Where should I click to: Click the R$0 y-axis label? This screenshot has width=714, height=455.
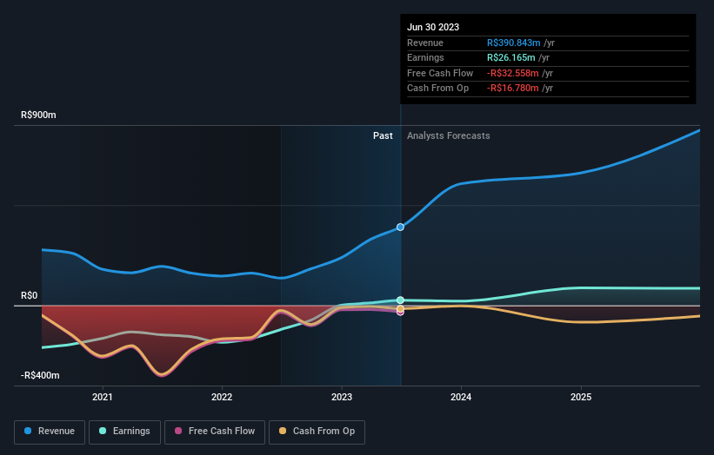pos(30,295)
